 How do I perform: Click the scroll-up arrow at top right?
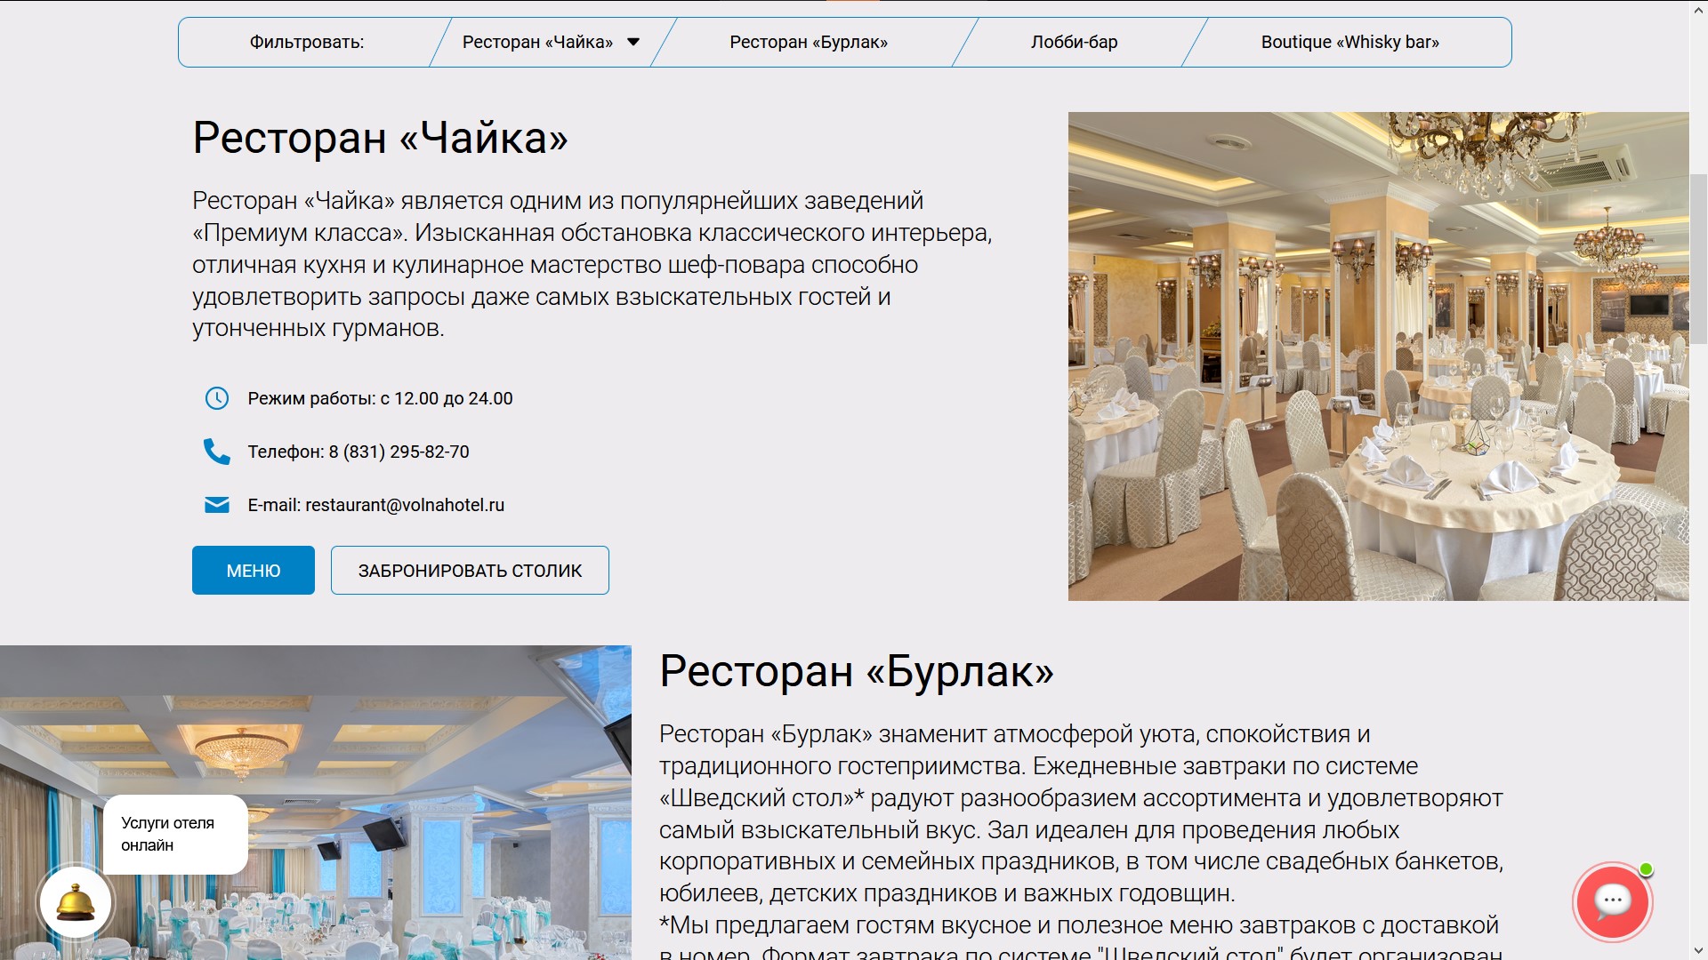coord(1700,8)
